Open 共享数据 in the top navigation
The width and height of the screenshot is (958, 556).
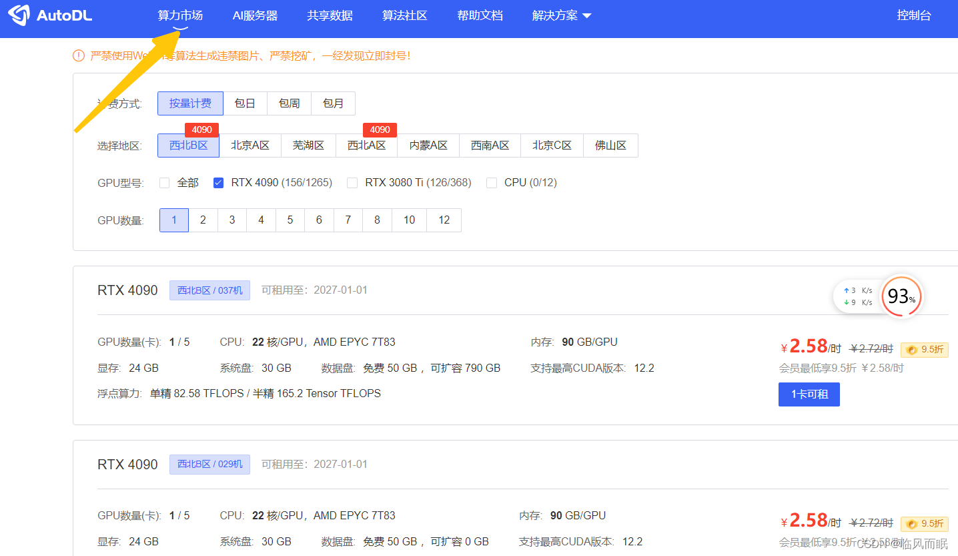[330, 15]
